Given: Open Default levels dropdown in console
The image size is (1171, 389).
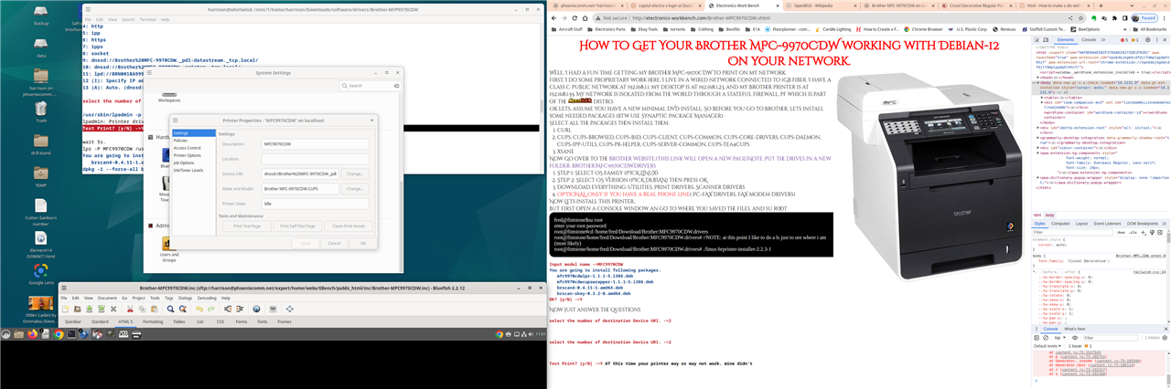Looking at the screenshot, I should (x=1047, y=346).
